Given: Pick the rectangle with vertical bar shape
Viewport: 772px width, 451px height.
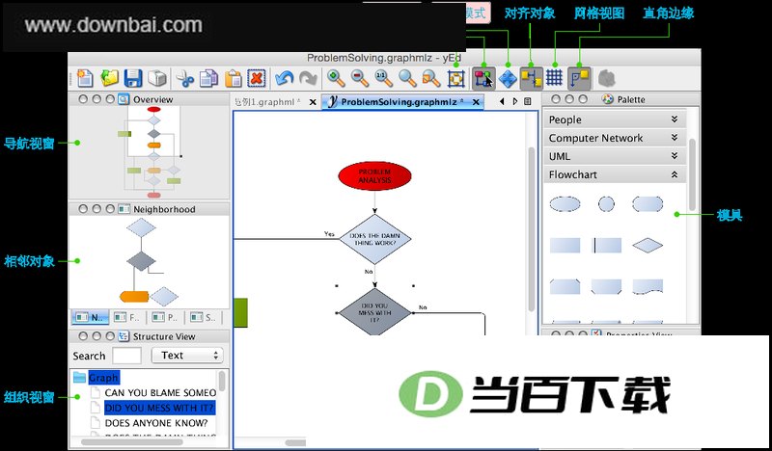Looking at the screenshot, I should [606, 246].
